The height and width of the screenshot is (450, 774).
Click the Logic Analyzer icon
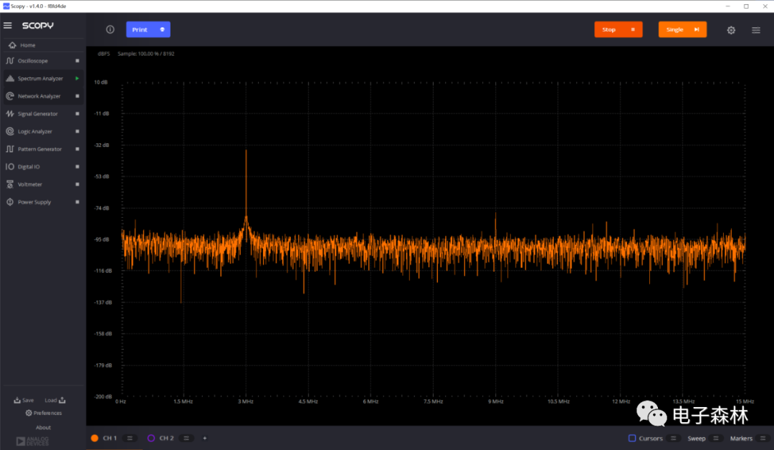(10, 132)
